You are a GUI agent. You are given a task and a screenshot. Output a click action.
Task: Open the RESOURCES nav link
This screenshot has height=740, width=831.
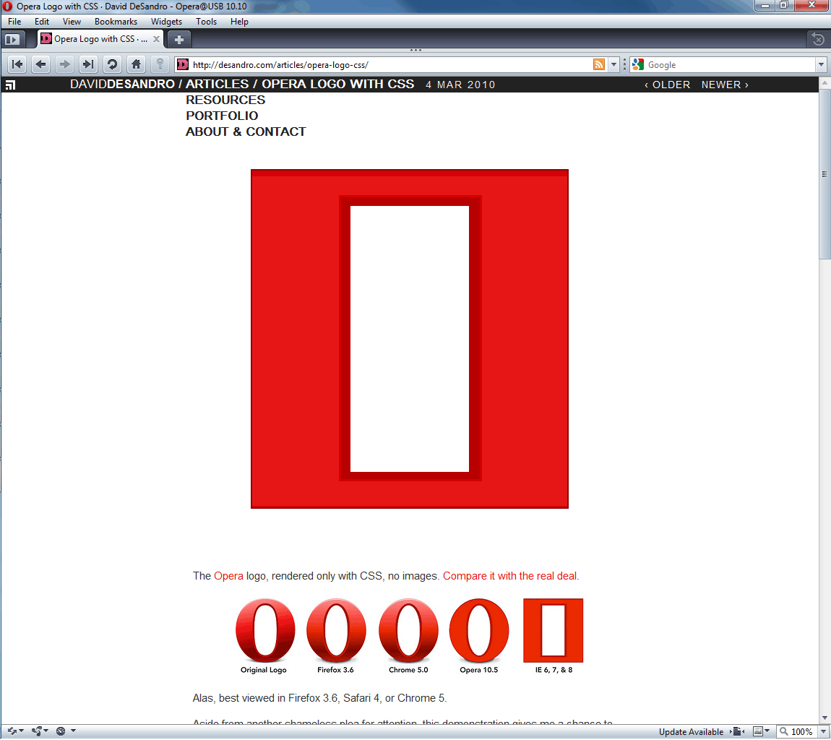tap(225, 100)
